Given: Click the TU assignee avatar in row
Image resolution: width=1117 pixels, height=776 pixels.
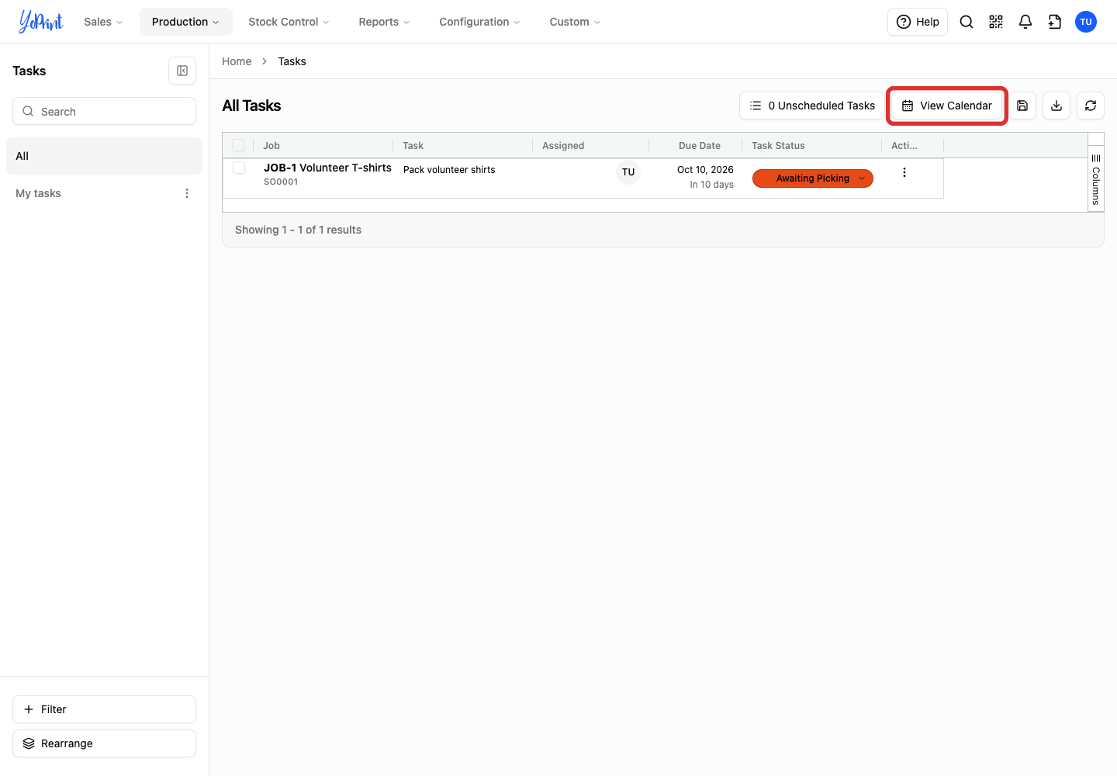Looking at the screenshot, I should click(628, 172).
